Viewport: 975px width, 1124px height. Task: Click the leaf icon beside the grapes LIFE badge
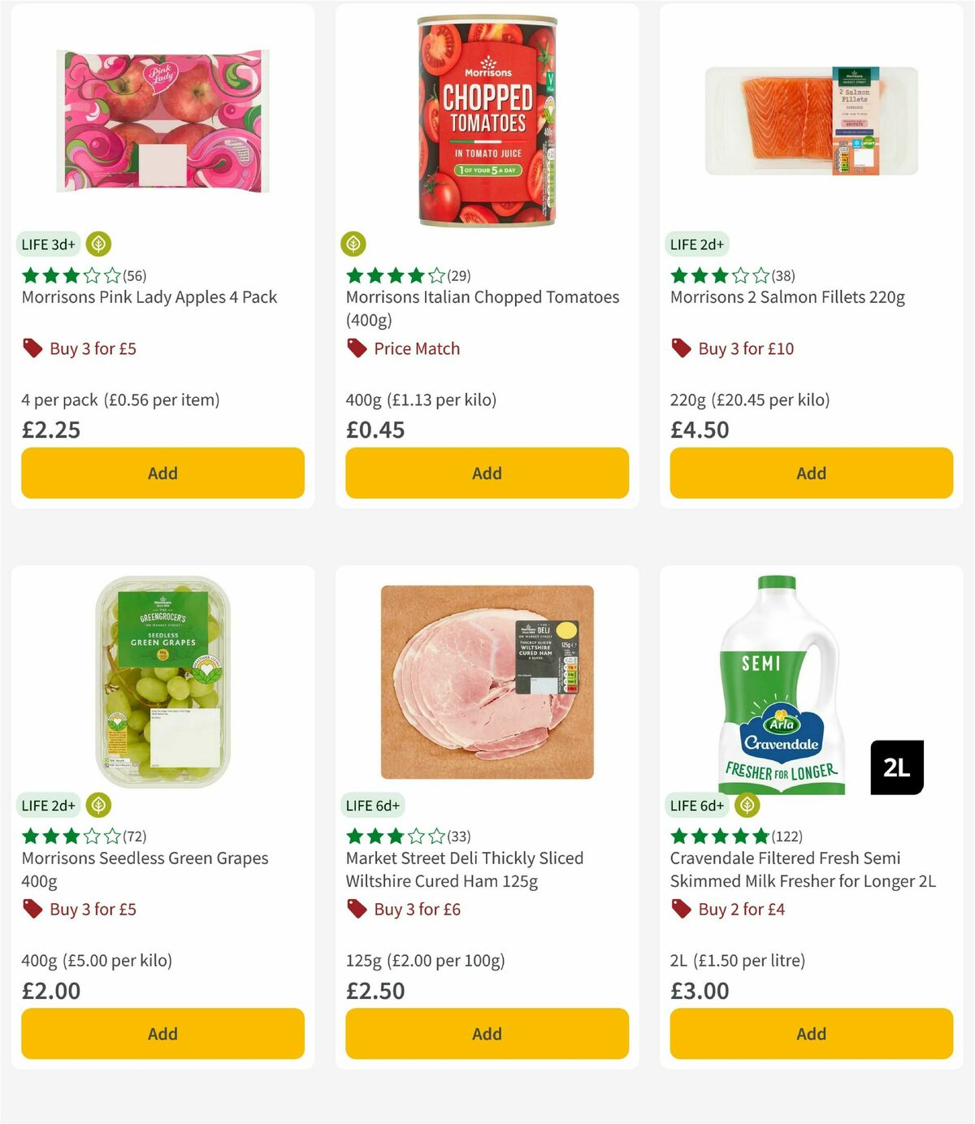97,805
